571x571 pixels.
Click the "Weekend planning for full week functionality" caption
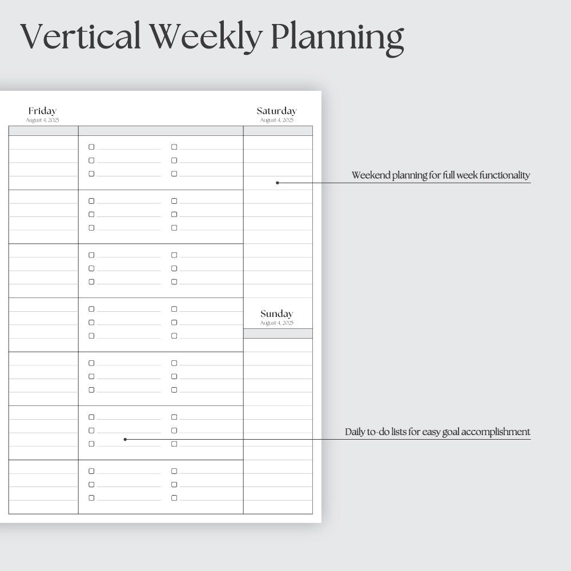tap(441, 175)
